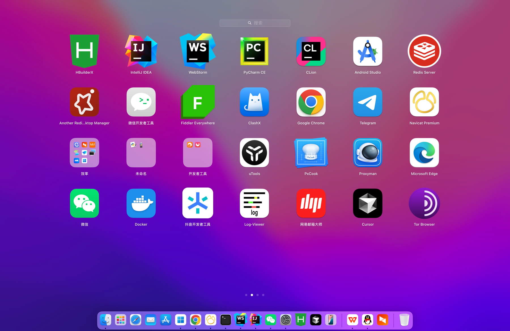This screenshot has height=331, width=510.
Task: Open Log-Viewer
Action: tap(254, 203)
